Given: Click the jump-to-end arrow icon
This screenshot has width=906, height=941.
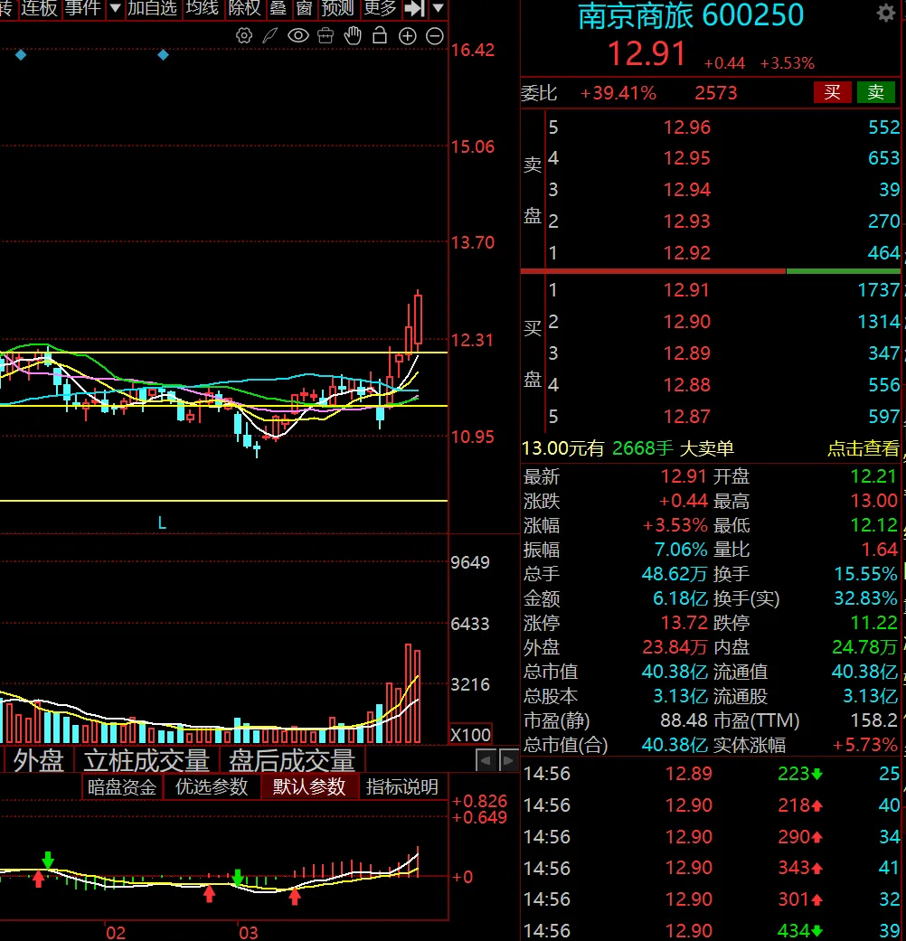Looking at the screenshot, I should pos(414,8).
